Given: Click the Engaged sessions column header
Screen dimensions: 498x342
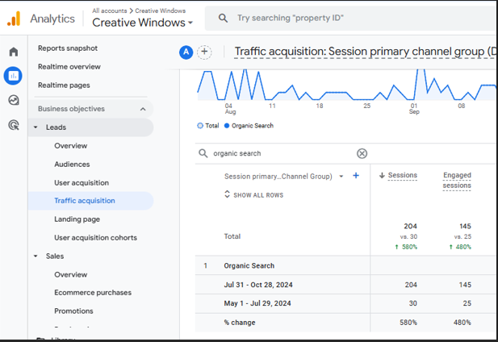Looking at the screenshot, I should point(457,180).
